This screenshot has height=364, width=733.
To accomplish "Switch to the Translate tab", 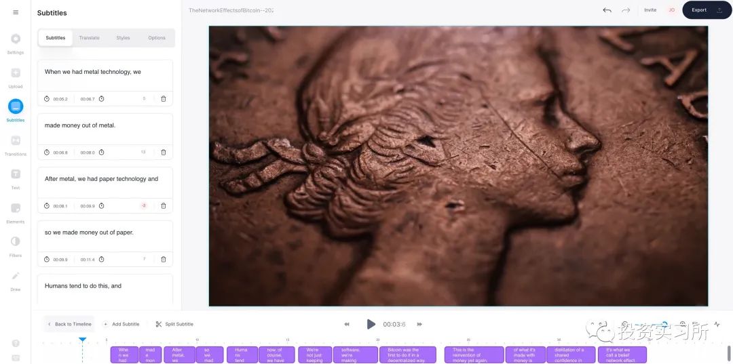I will pos(89,38).
